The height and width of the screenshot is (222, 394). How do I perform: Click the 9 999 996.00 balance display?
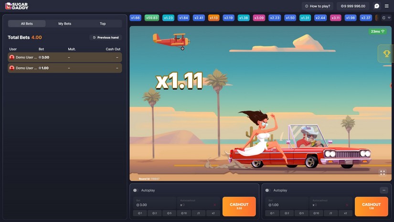[x=353, y=6]
